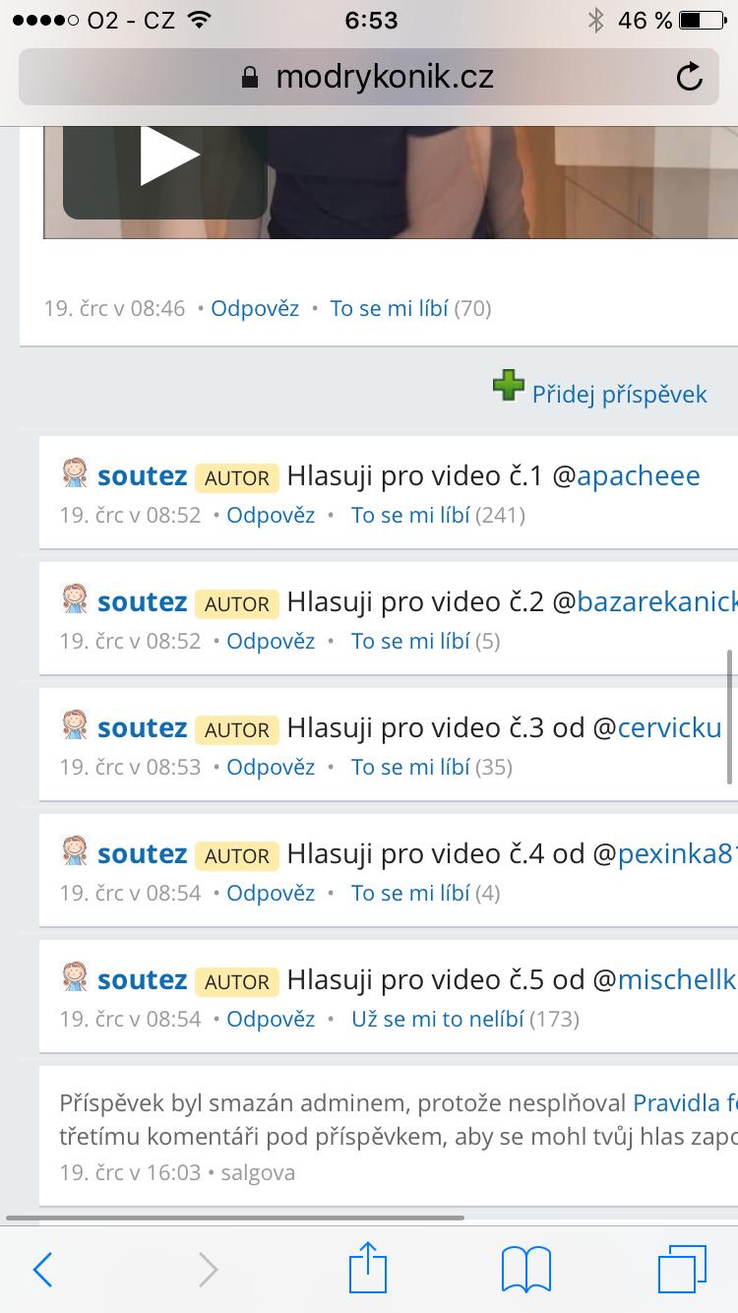This screenshot has width=738, height=1313.
Task: Like the video č.4 vote comment
Action: (x=410, y=893)
